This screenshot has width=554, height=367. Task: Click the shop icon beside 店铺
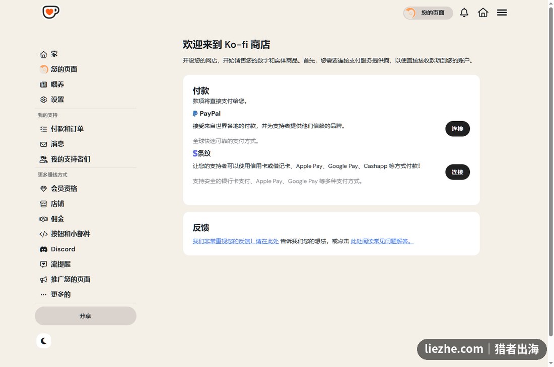pos(43,204)
